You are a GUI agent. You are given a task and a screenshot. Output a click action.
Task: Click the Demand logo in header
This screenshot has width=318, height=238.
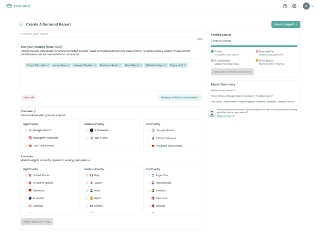18,6
